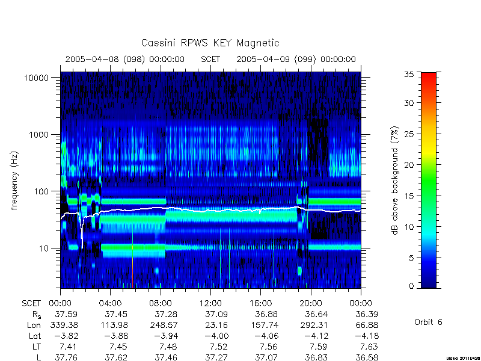Click the 'dB above background (7%)' colorbar label

point(395,180)
